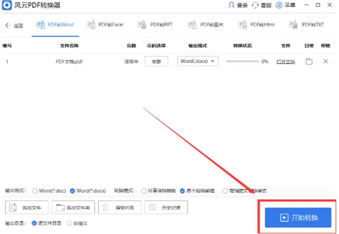339x234 pixels.
Task: Switch to the PDF转TXT tab
Action: point(306,25)
